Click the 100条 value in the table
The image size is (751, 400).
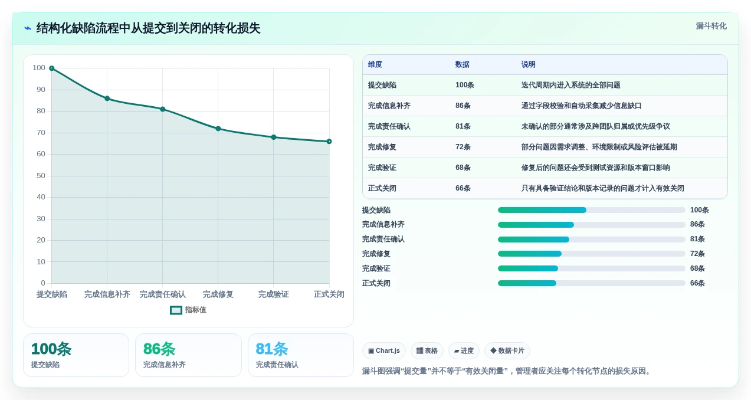coord(465,85)
